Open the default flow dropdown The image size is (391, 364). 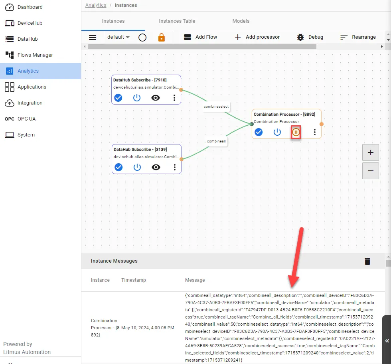coord(118,37)
